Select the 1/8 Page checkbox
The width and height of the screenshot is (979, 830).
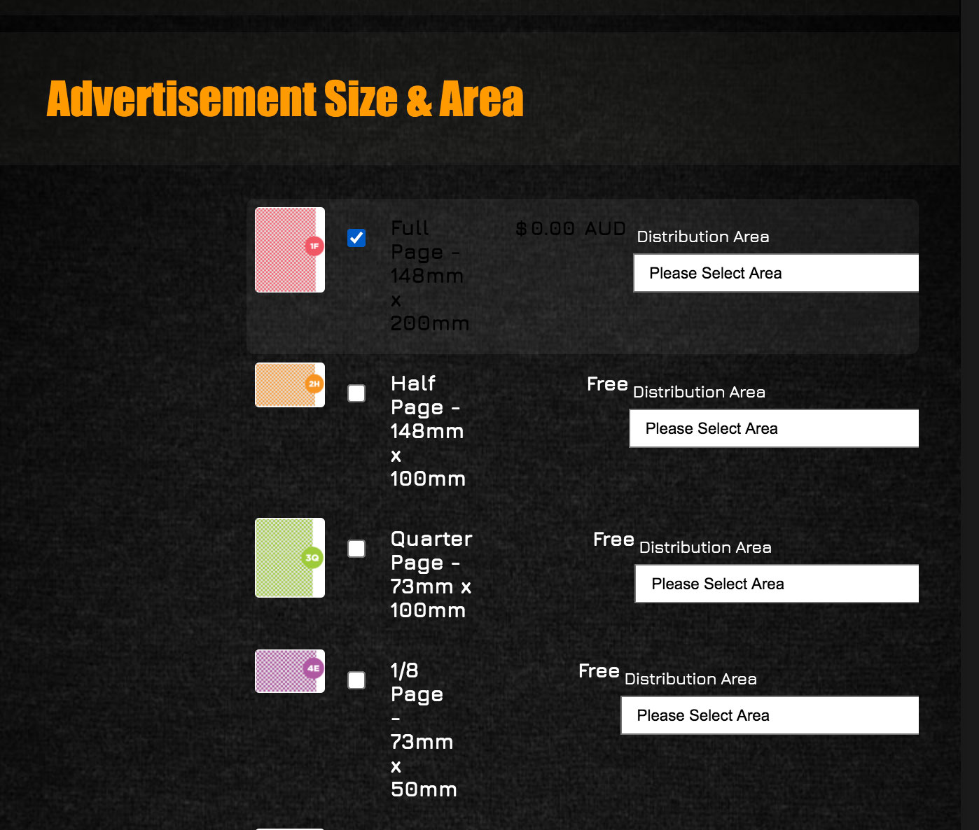pos(356,679)
